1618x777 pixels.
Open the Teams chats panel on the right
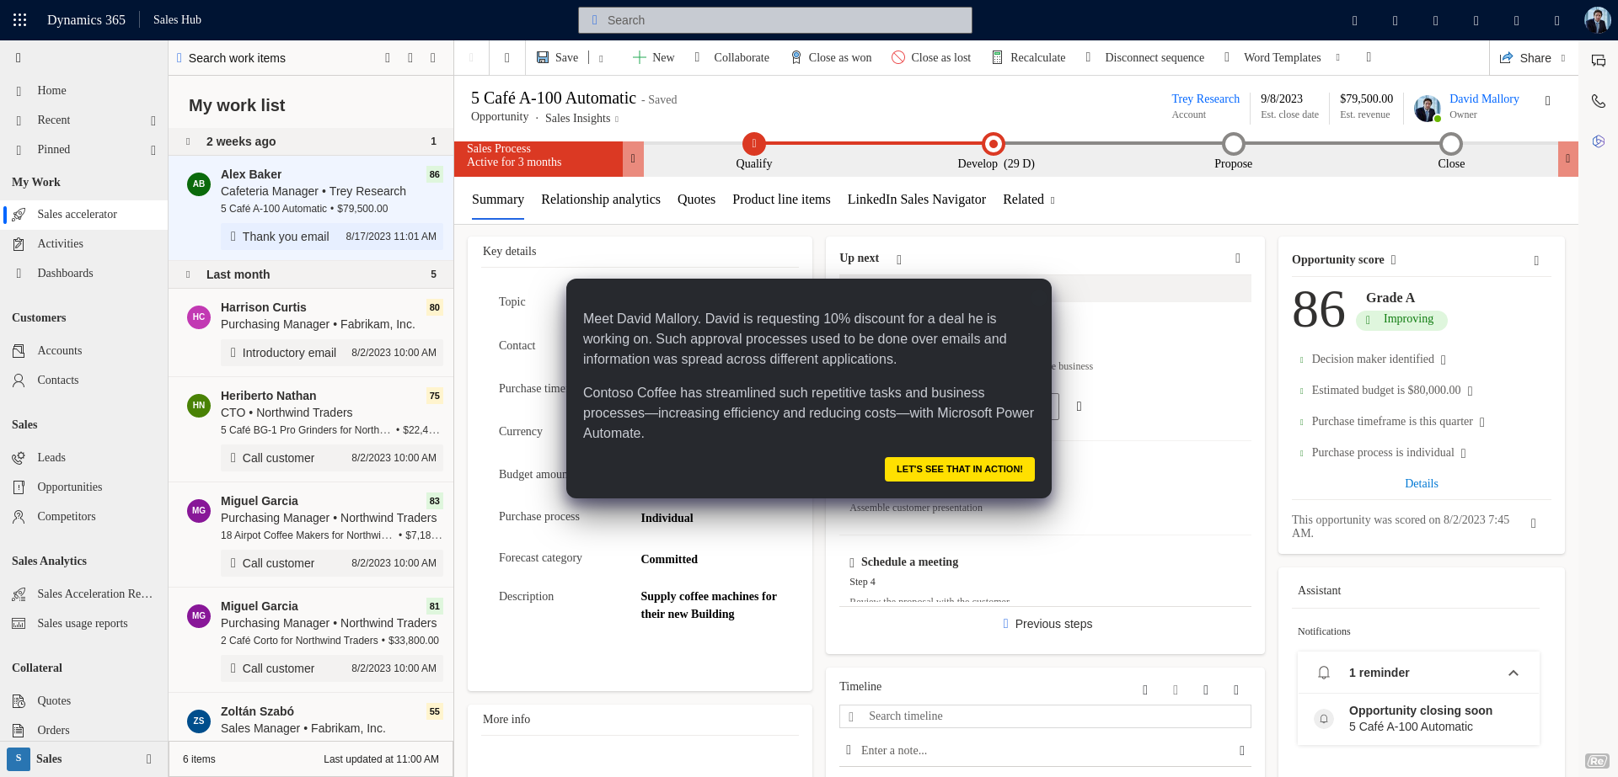1599,61
